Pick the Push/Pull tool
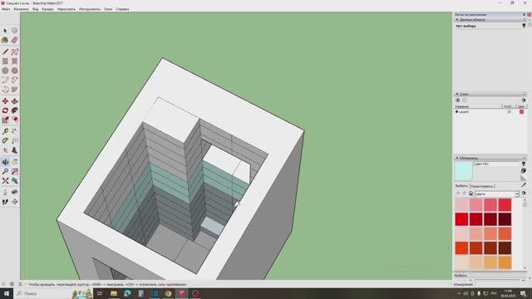Image resolution: width=532 pixels, height=299 pixels. pos(15,101)
